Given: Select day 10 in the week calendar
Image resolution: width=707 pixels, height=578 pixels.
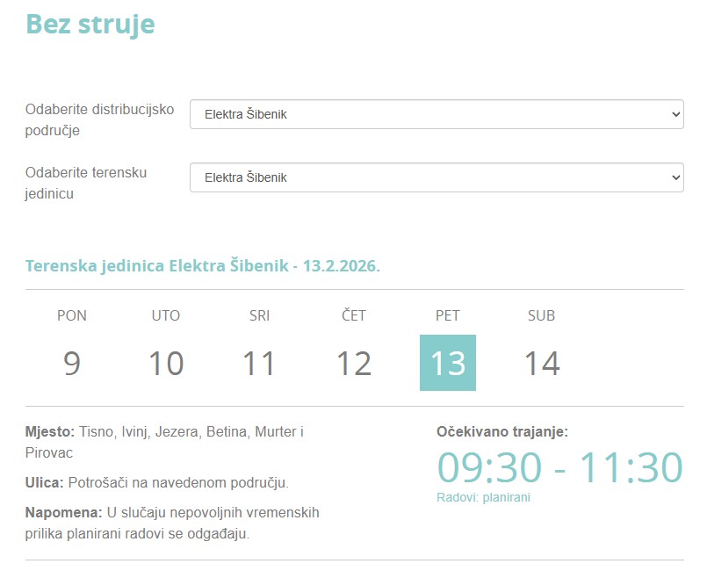Looking at the screenshot, I should point(165,363).
